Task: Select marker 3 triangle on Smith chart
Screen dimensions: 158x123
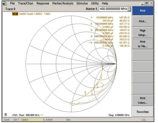Action: pos(97,84)
